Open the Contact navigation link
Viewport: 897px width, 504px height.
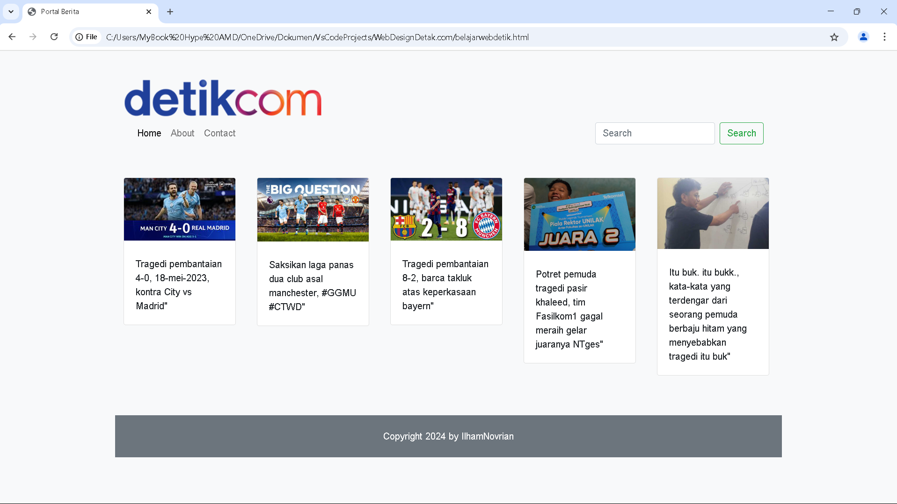click(x=219, y=133)
